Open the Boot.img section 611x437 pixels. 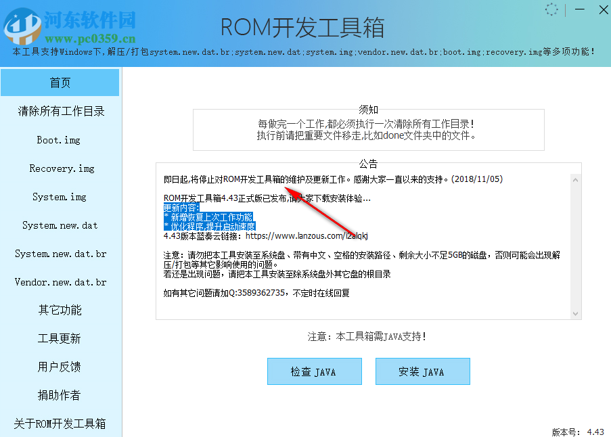(60, 139)
